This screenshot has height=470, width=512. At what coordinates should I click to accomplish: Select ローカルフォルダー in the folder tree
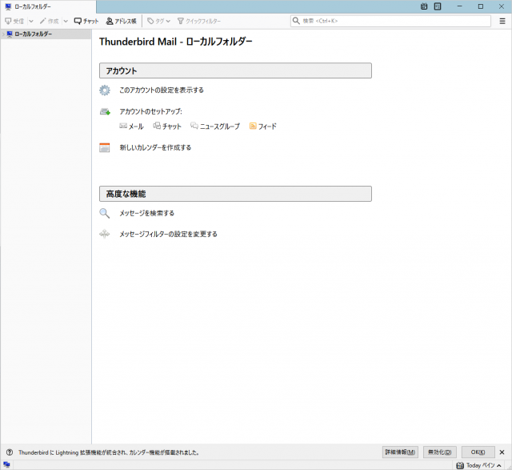click(x=32, y=34)
